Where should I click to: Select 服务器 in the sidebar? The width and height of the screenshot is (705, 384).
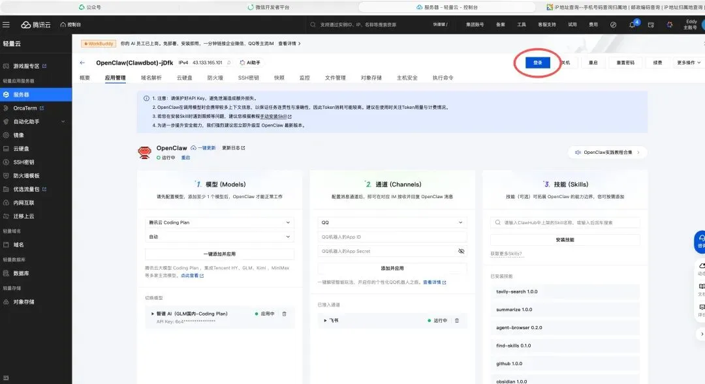[36, 95]
